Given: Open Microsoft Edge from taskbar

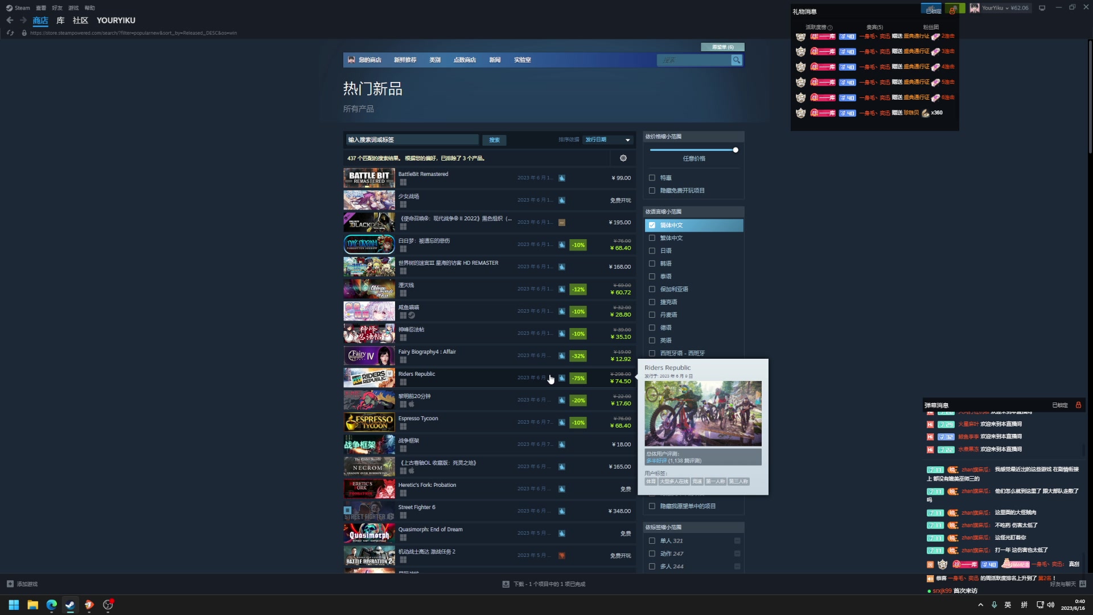Looking at the screenshot, I should 51,605.
